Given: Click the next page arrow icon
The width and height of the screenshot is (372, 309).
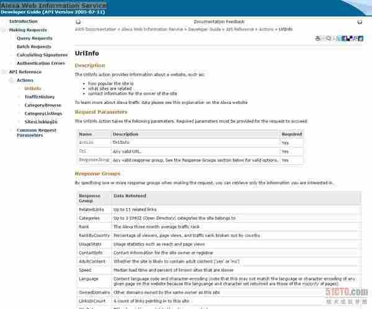Looking at the screenshot, I should pyautogui.click(x=360, y=22).
